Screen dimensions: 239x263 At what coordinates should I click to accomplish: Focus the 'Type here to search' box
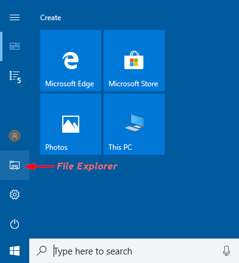(x=134, y=251)
